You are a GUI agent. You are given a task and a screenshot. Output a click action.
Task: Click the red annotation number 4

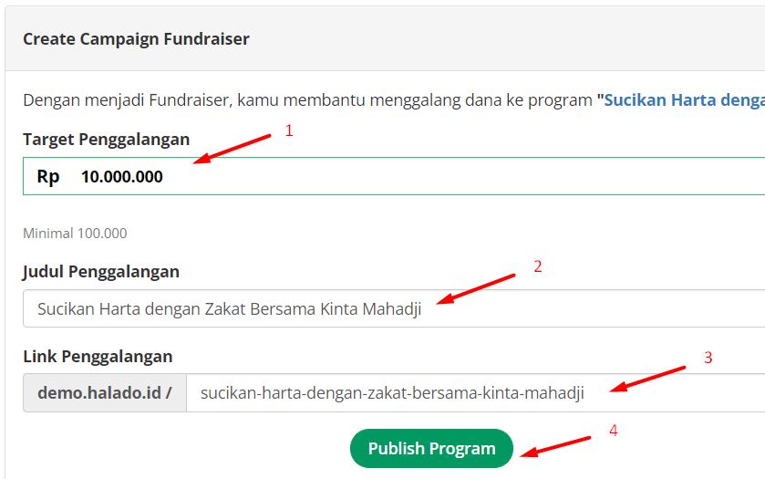[614, 431]
